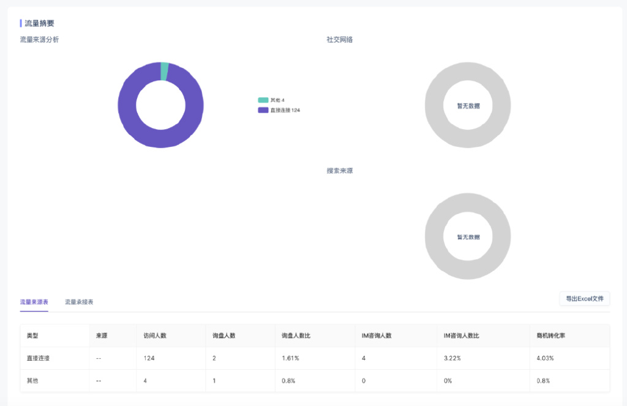Open the 流量承接表 tab

click(79, 302)
